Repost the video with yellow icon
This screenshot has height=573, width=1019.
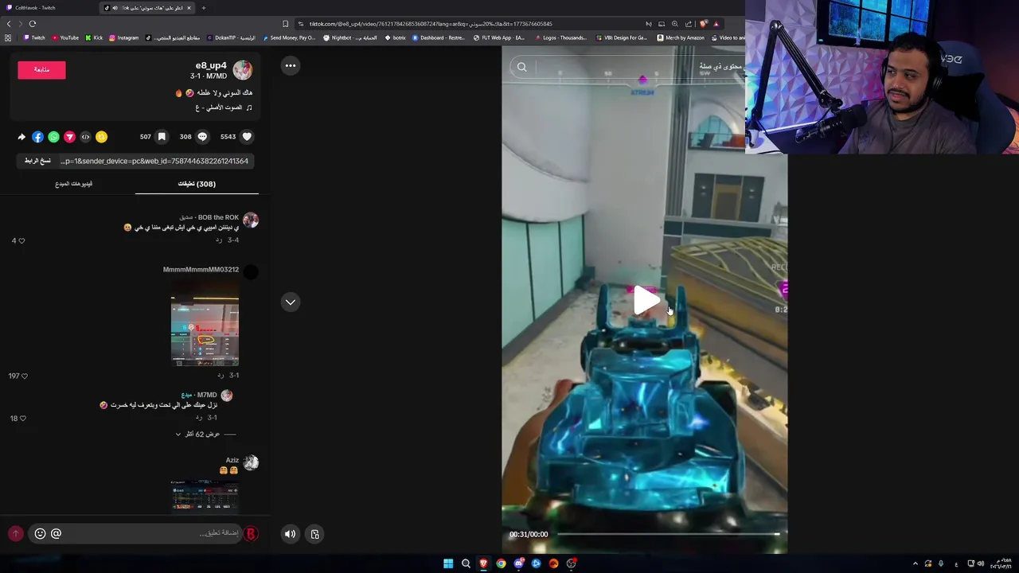point(101,137)
